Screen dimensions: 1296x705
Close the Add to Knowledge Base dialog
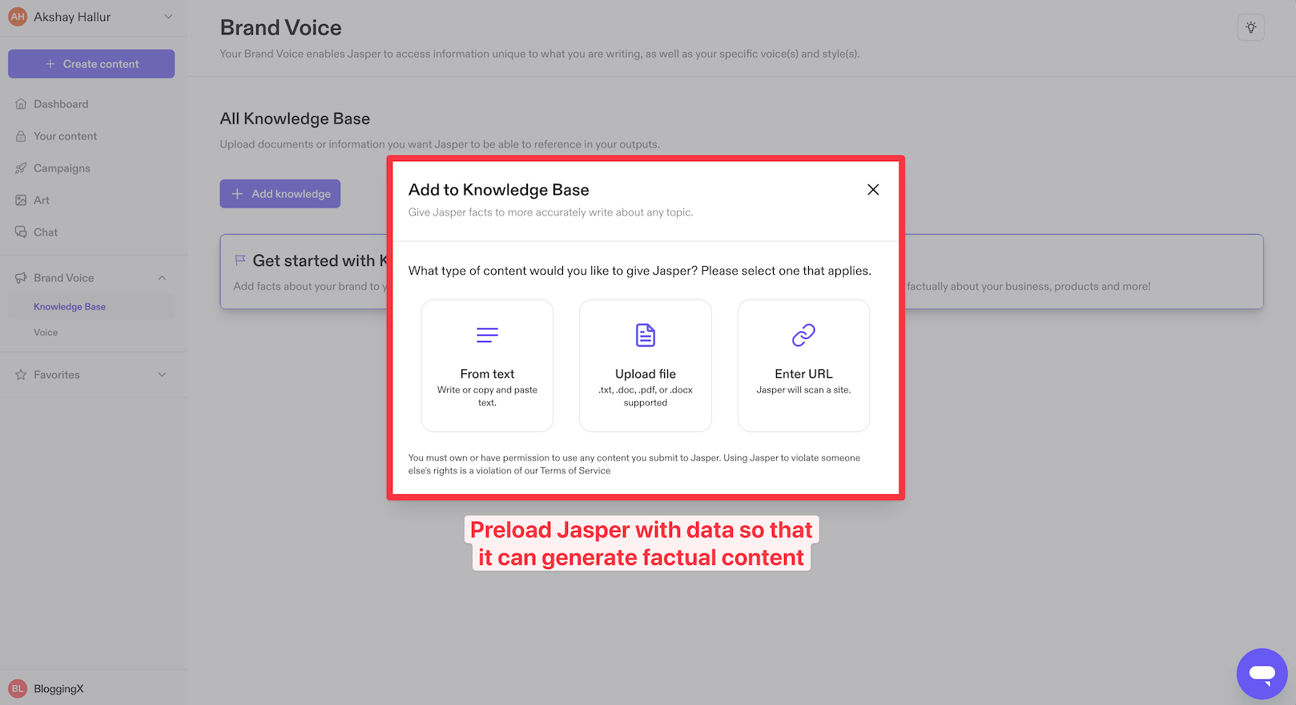click(873, 190)
